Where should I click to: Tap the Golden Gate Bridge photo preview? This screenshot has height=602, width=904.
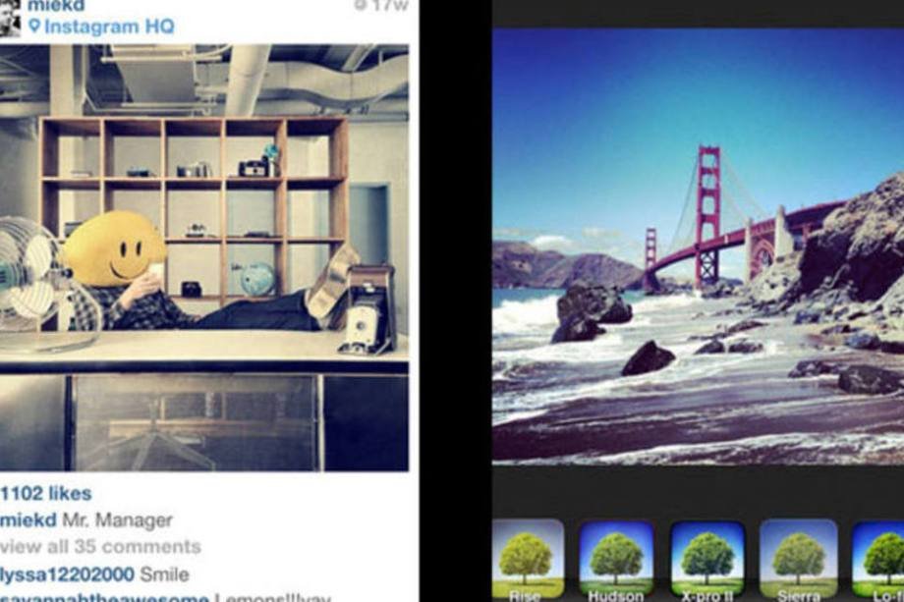[x=699, y=246]
